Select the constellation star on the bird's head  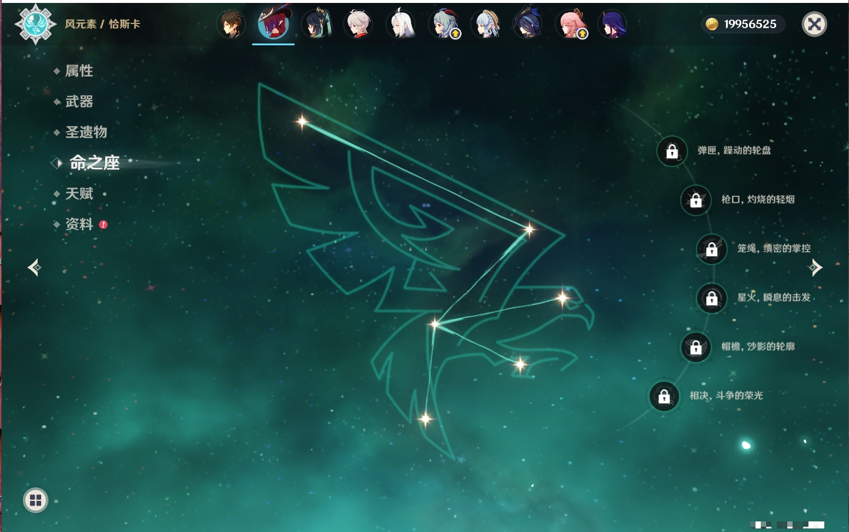563,298
